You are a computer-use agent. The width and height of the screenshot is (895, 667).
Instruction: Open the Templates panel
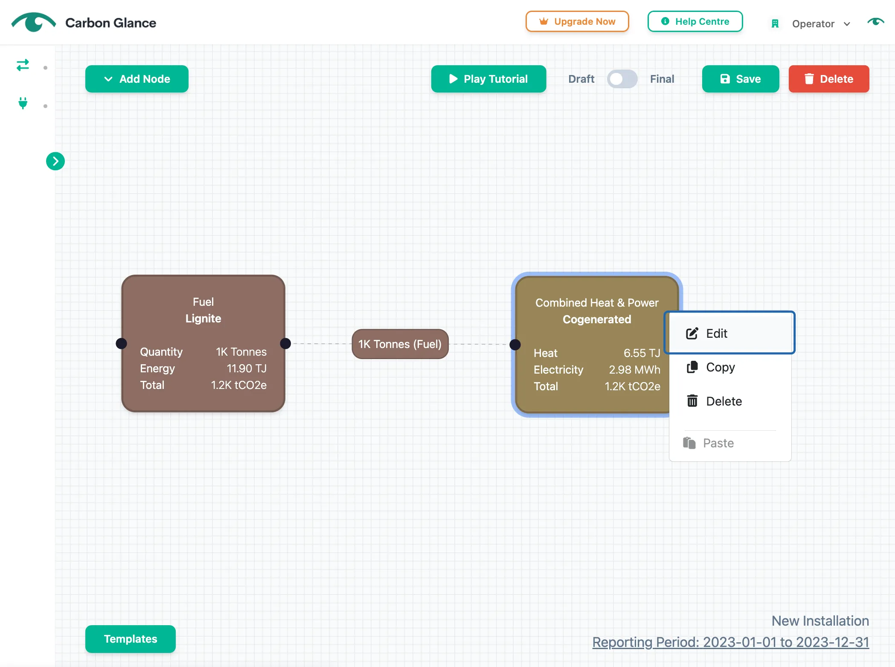click(x=131, y=639)
